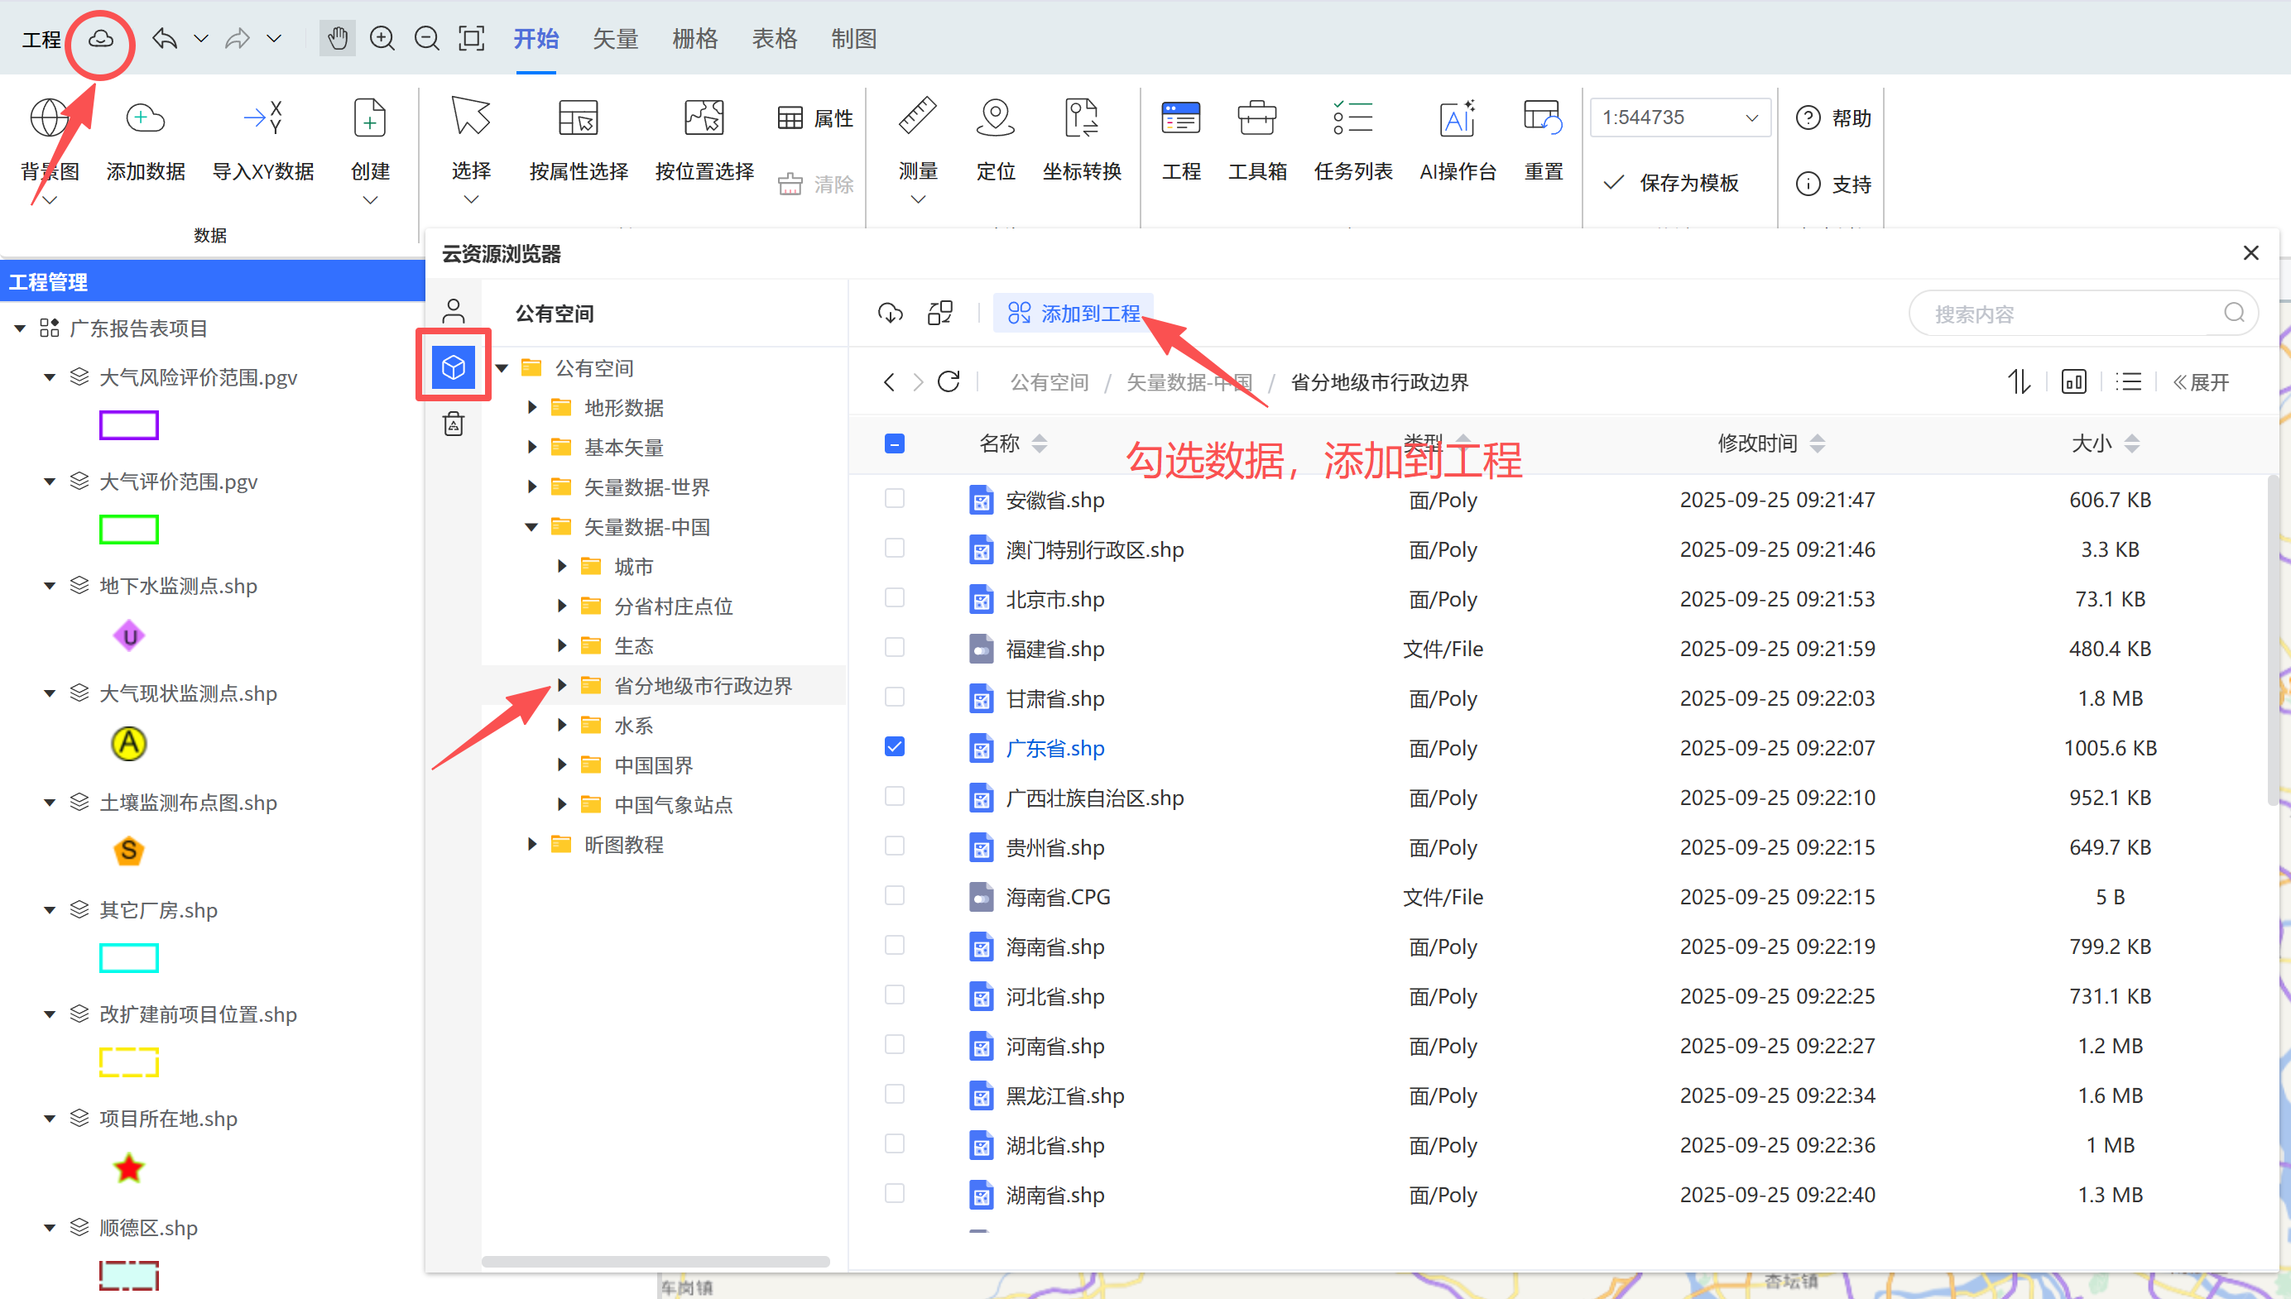This screenshot has height=1299, width=2291.
Task: Toggle the select-all header checkbox
Action: [x=894, y=443]
